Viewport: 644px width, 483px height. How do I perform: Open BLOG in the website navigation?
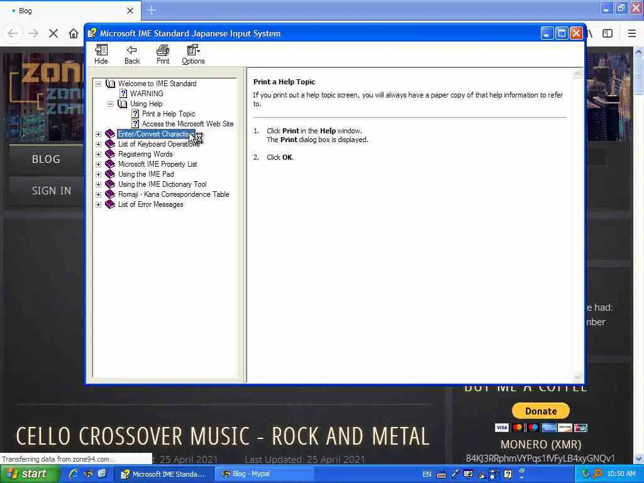click(46, 159)
